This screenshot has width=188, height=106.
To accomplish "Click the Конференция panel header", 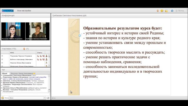I will [26, 16].
